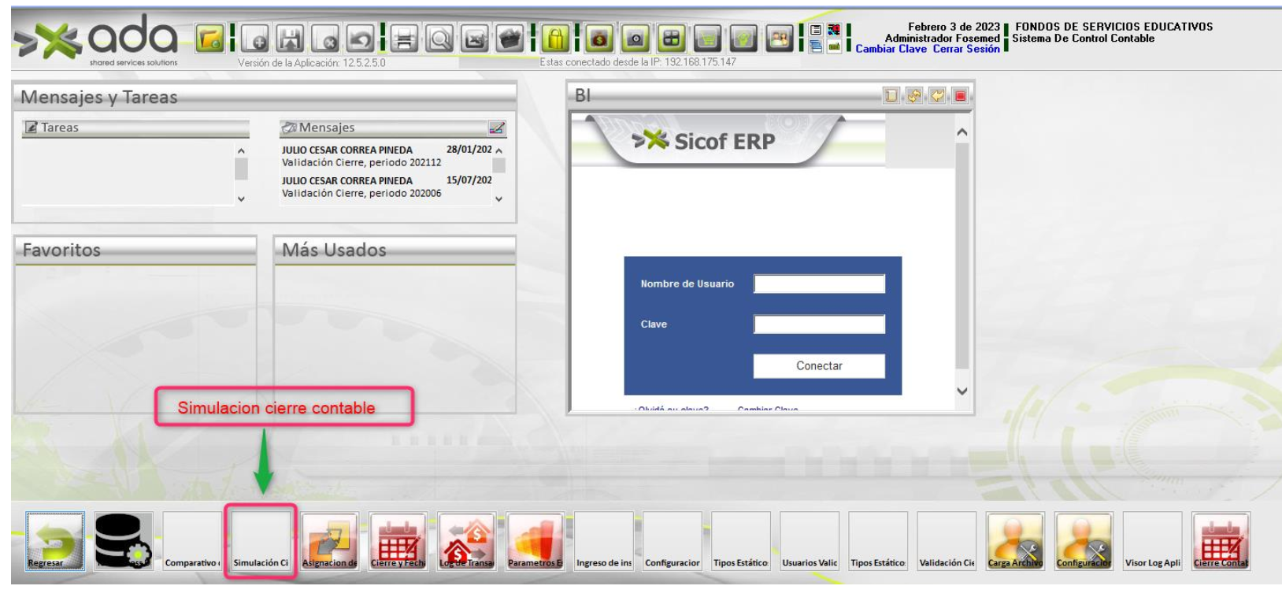Viewport: 1282px width, 597px height.
Task: Open the Cierre Contable calendar tile
Action: (1221, 540)
